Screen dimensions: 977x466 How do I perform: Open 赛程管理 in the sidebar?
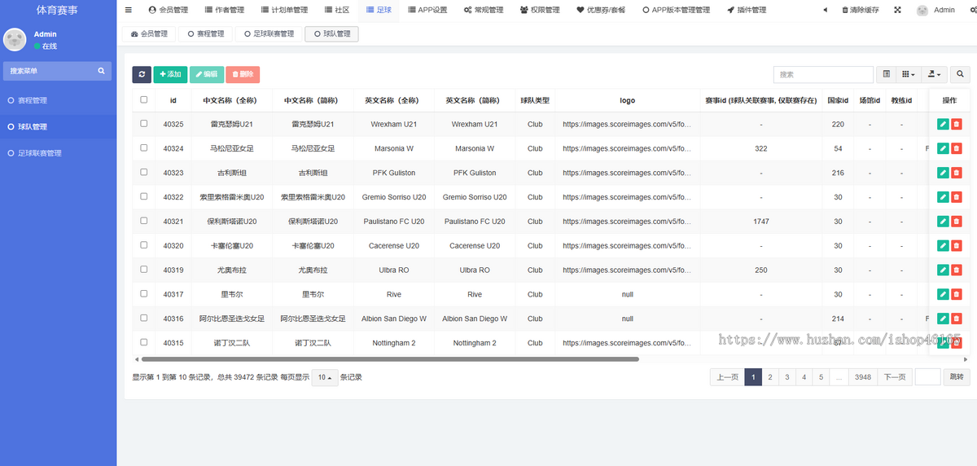(33, 100)
